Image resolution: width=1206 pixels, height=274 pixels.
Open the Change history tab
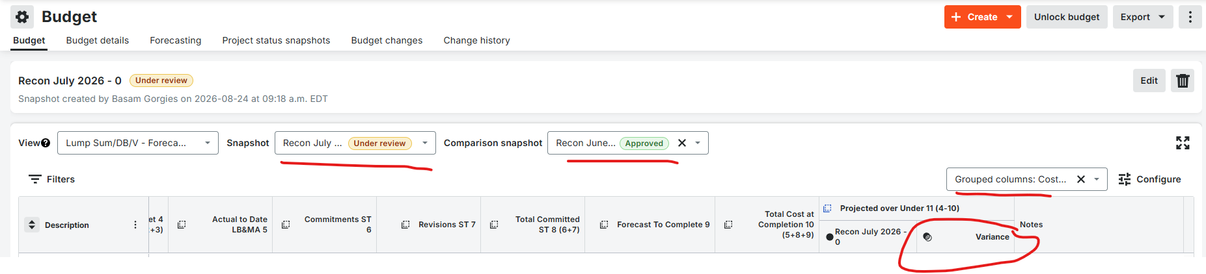coord(477,40)
